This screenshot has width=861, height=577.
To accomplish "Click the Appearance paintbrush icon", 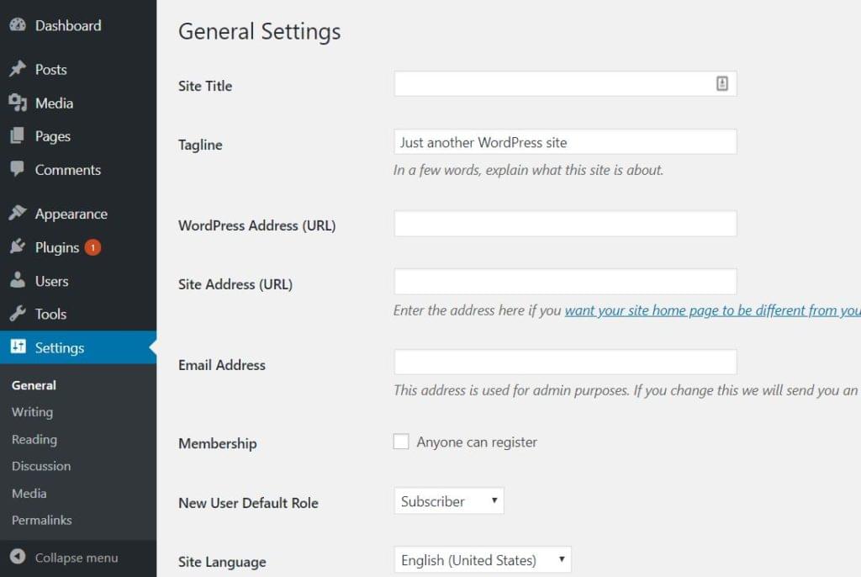I will [x=18, y=214].
